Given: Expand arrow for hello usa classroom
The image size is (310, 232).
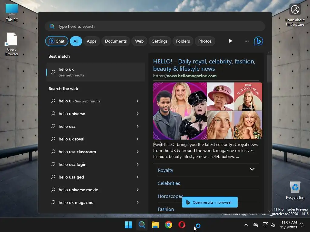Looking at the screenshot, I should point(137,152).
